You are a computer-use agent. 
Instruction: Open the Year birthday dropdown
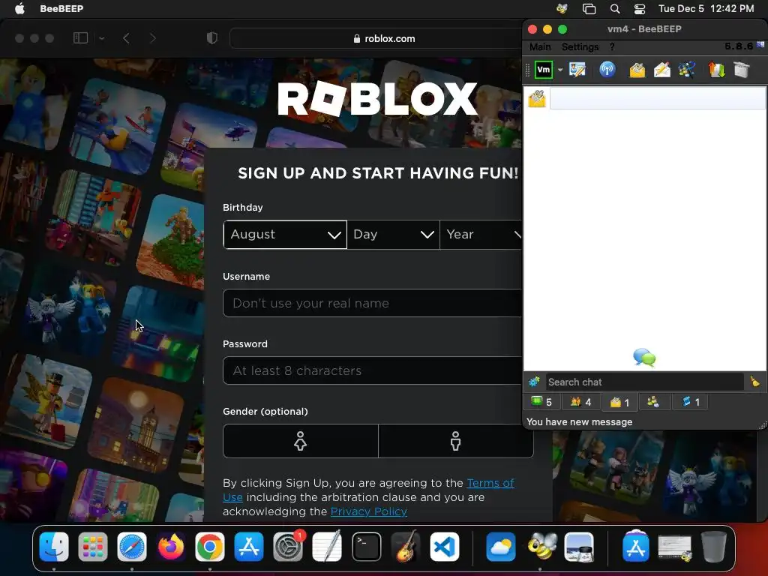pos(481,235)
